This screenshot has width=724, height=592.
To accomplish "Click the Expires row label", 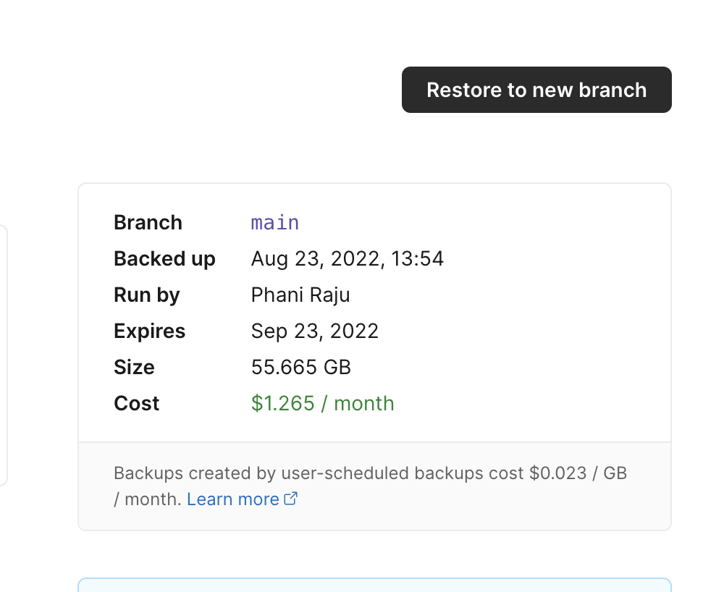I will (x=149, y=331).
